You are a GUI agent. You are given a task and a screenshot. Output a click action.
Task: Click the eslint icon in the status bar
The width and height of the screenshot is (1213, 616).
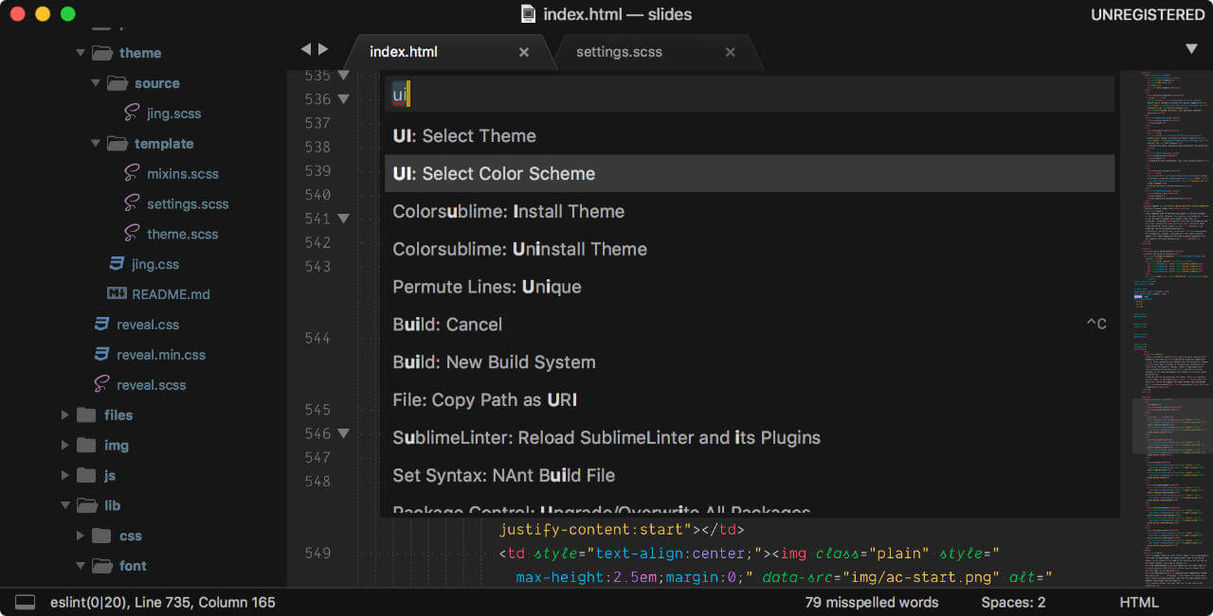point(25,602)
